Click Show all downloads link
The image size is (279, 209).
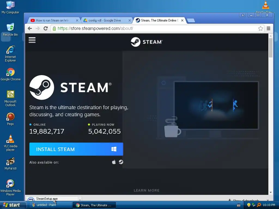[x=246, y=200]
